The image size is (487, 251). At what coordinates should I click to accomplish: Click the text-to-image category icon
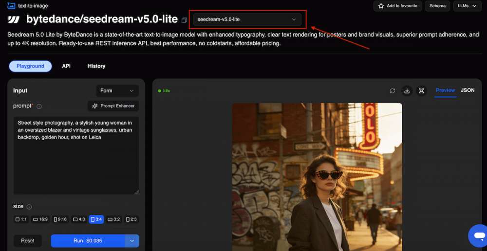click(11, 5)
